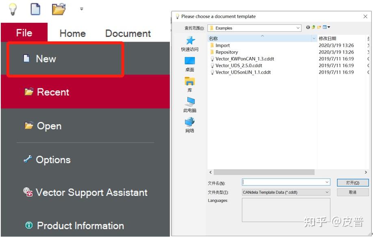The image size is (373, 237).
Task: Go to Network (网络) location
Action: [190, 125]
